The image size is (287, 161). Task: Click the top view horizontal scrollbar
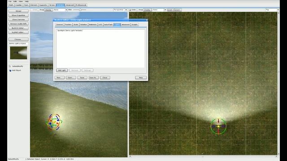click(x=203, y=156)
